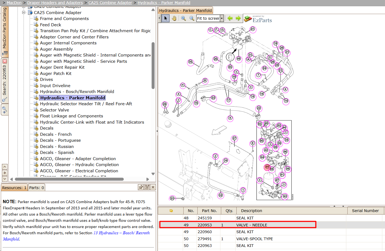
Task: Zoom out of the diagram
Action: coord(192,18)
